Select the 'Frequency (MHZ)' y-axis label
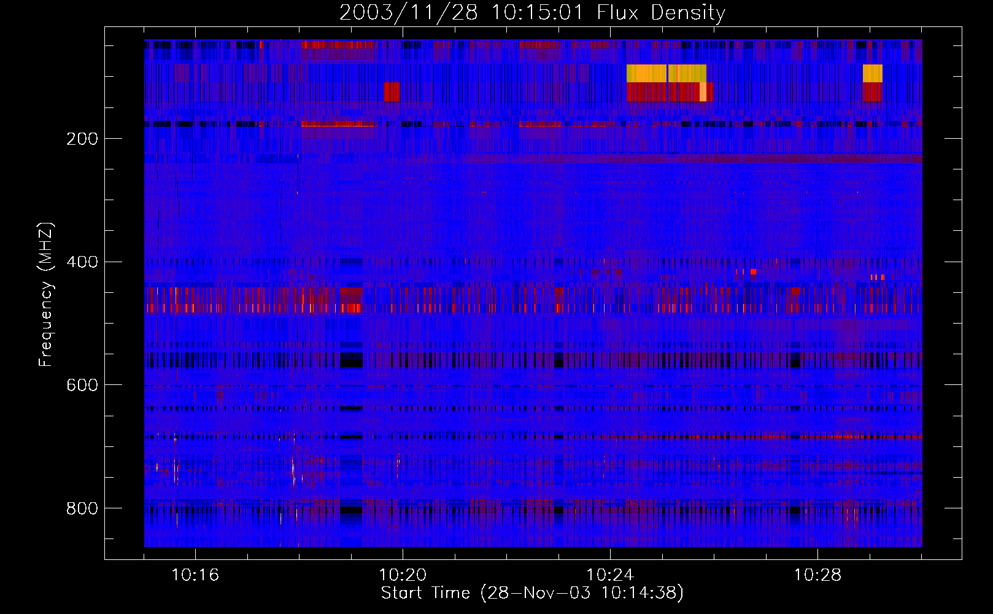The width and height of the screenshot is (993, 614). pos(45,294)
